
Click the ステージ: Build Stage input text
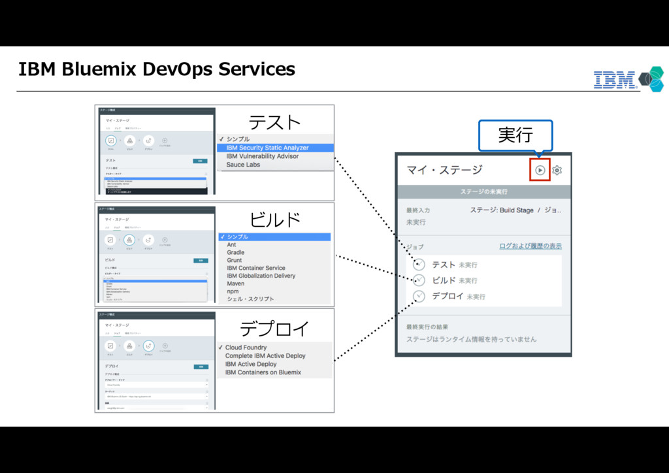pos(515,210)
